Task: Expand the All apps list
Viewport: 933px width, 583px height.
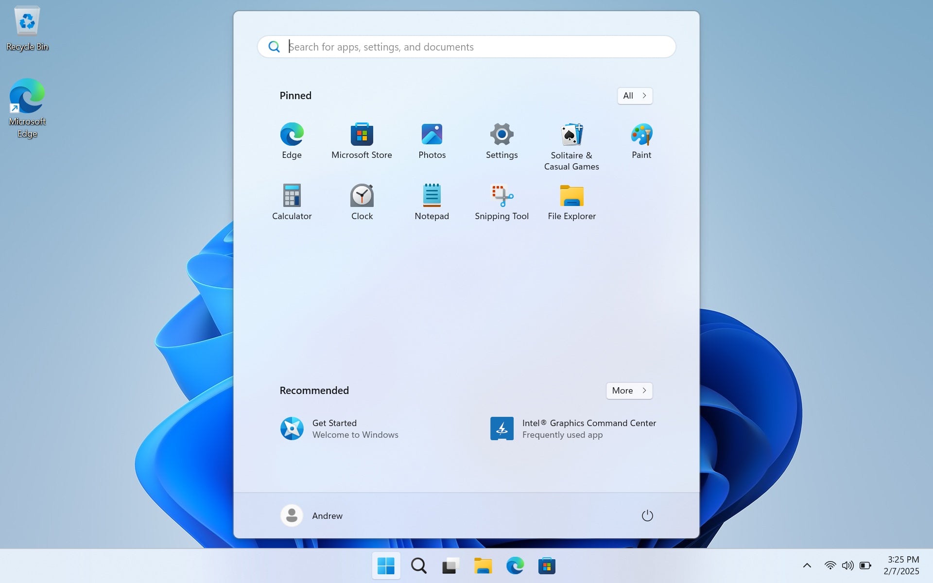Action: 634,96
